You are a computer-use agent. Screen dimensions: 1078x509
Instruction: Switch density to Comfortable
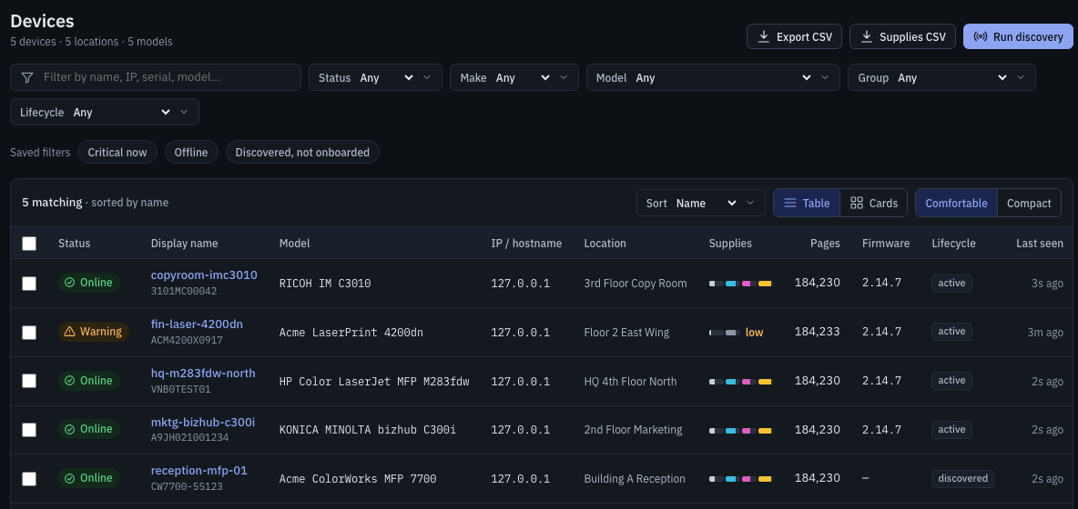[956, 203]
